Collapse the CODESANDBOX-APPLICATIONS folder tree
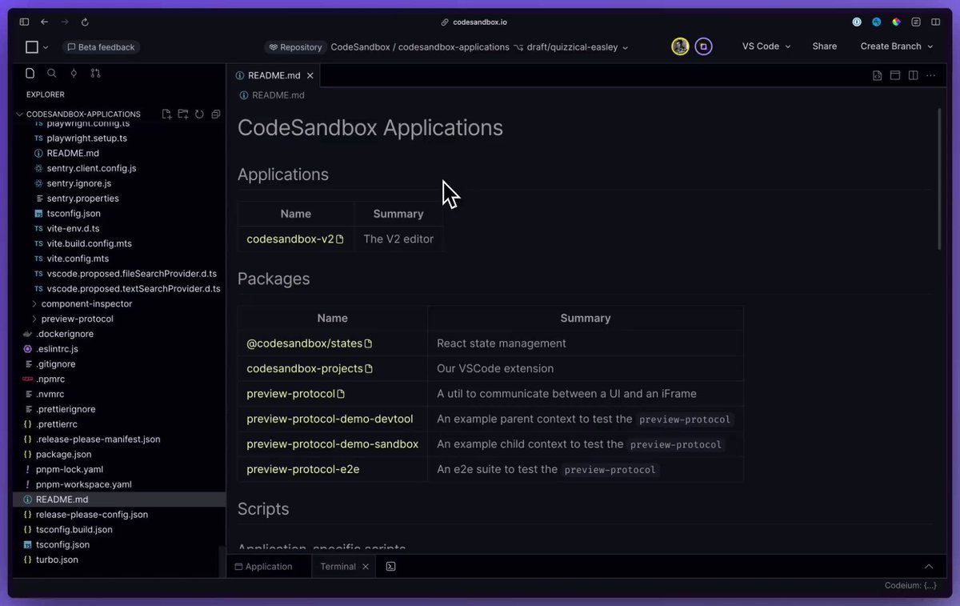The width and height of the screenshot is (960, 606). point(19,114)
